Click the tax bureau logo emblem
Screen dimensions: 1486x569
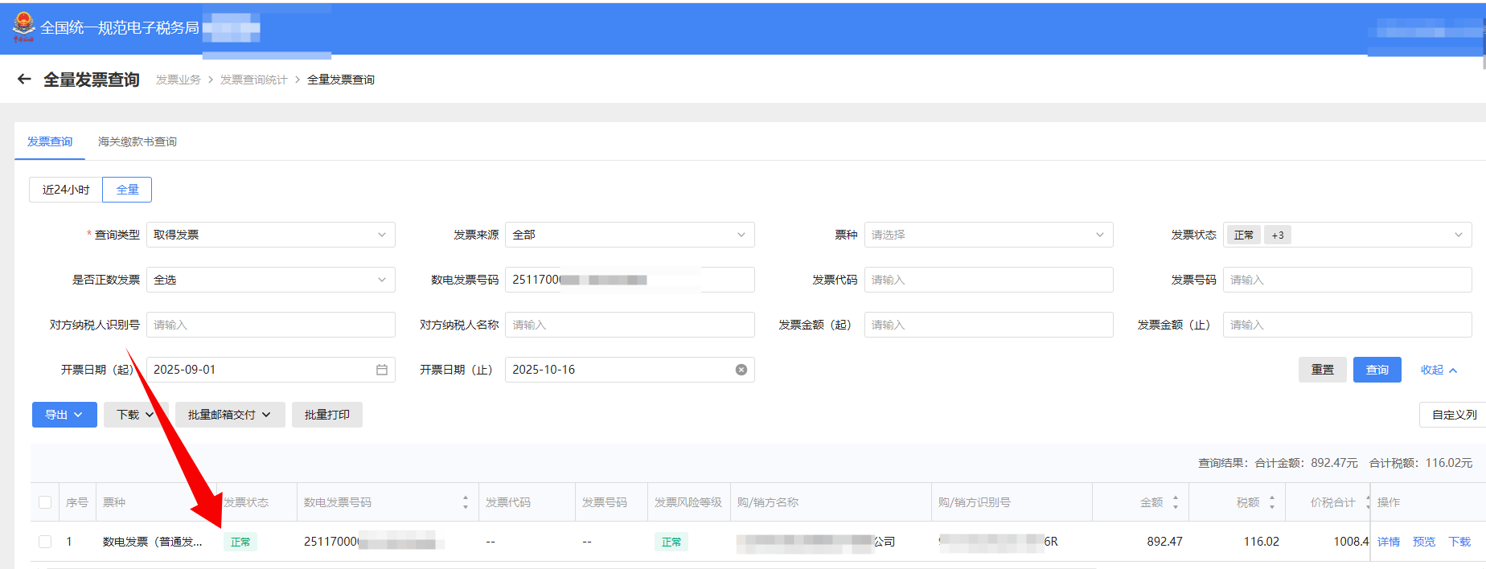pos(23,26)
